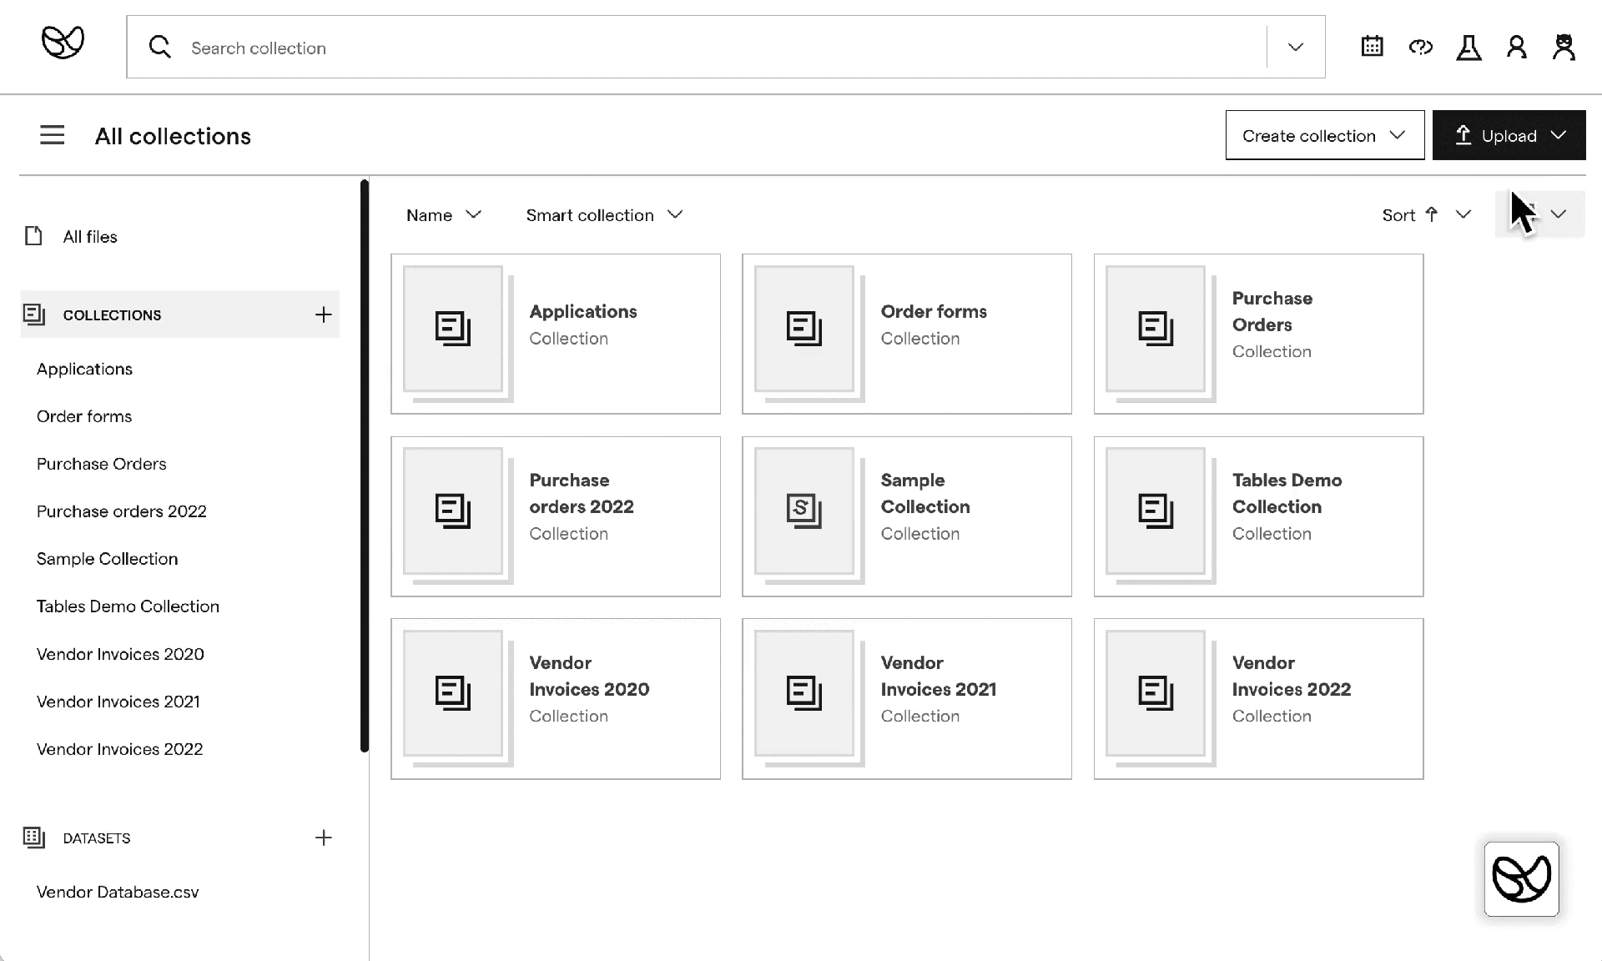Open Vendor Invoices 2021 in the sidebar

pyautogui.click(x=118, y=702)
